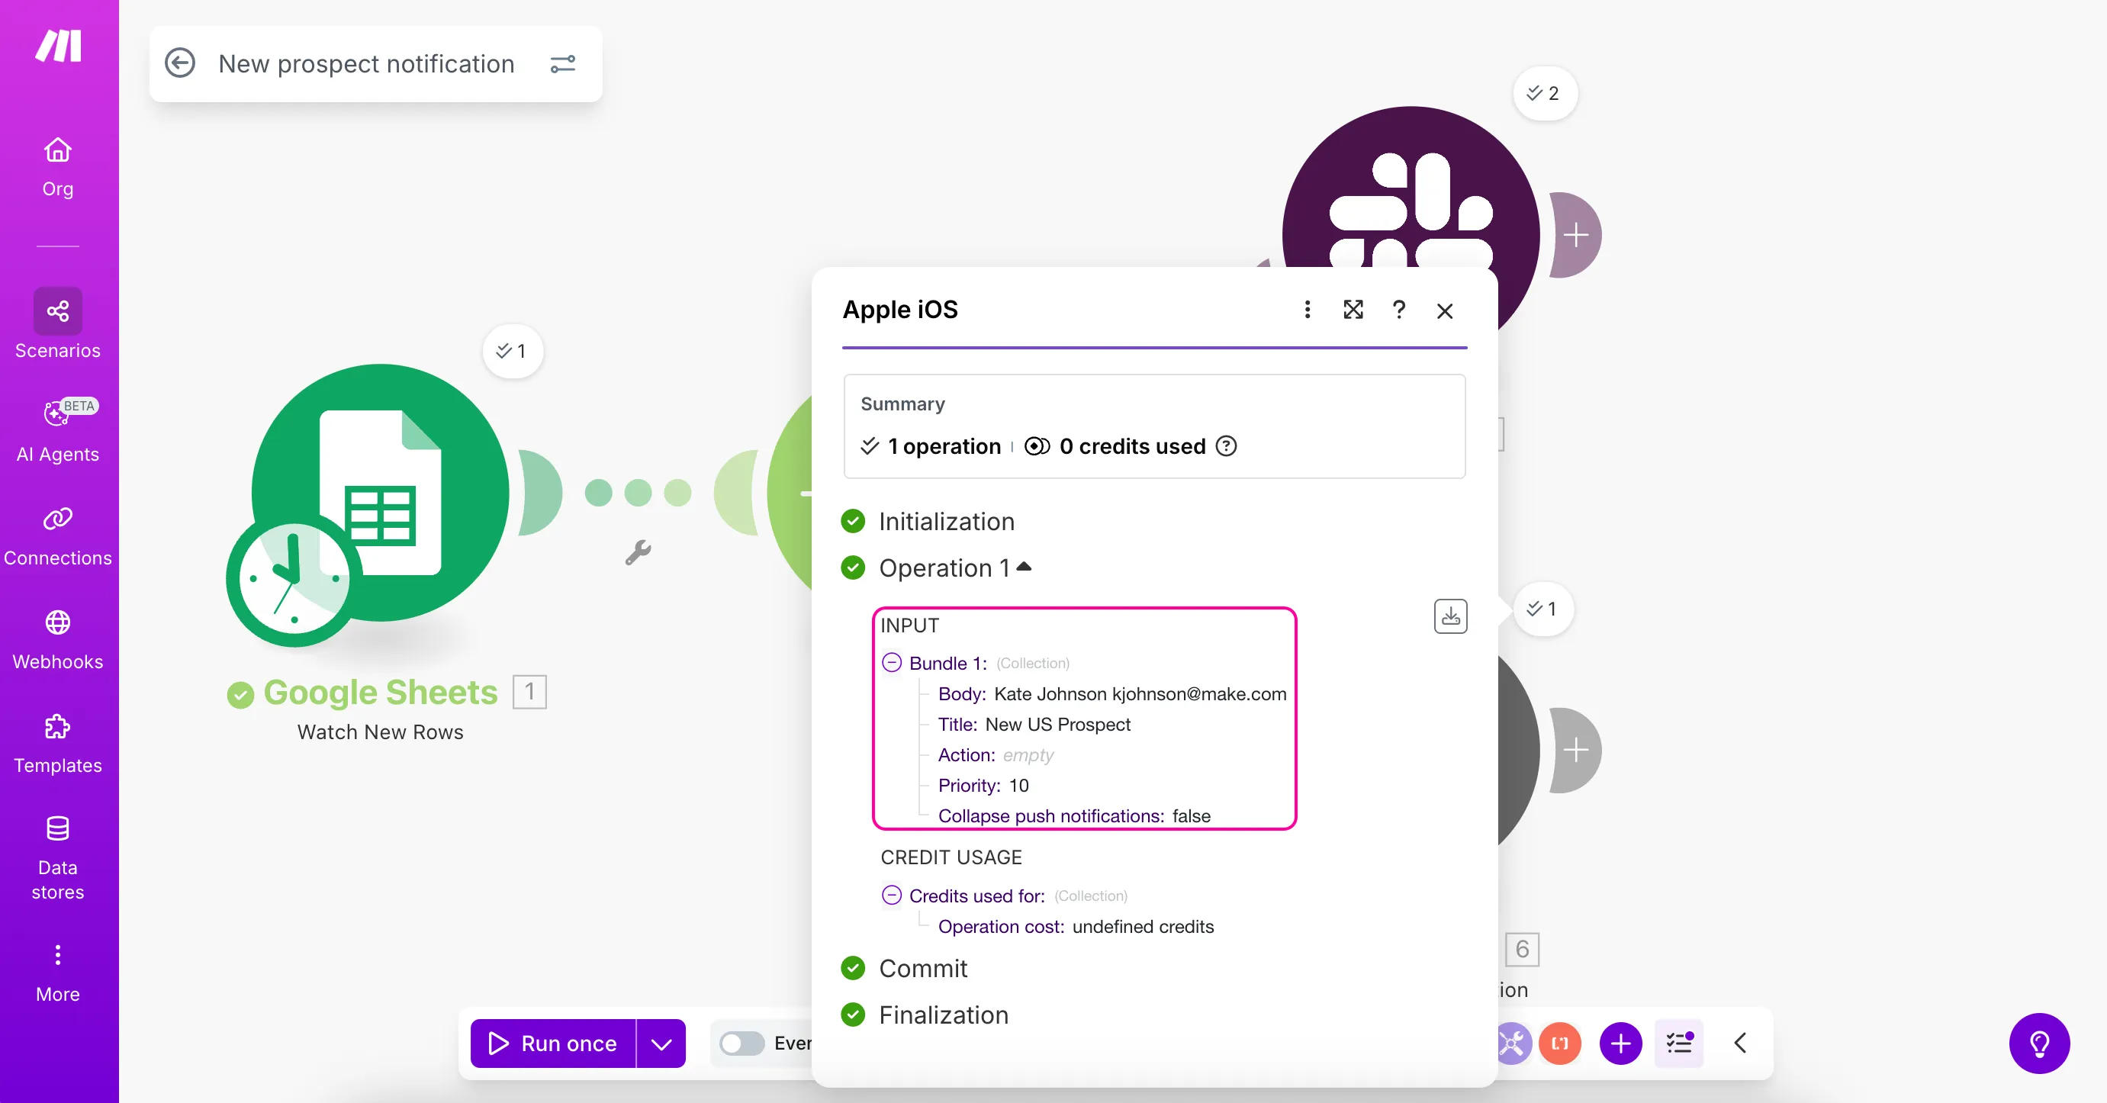Screen dimensions: 2107x1103
Task: Click the Action empty value
Action: pos(1028,754)
